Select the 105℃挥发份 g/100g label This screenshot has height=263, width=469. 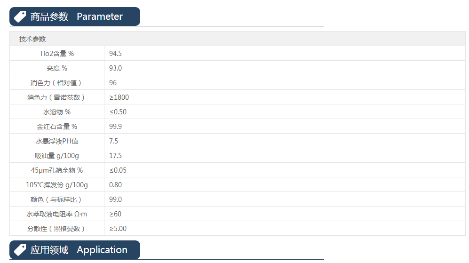[56, 185]
